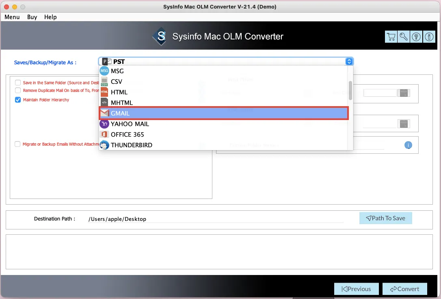
Task: Uncheck Maintain Folder Hierarchy
Action: tap(18, 100)
